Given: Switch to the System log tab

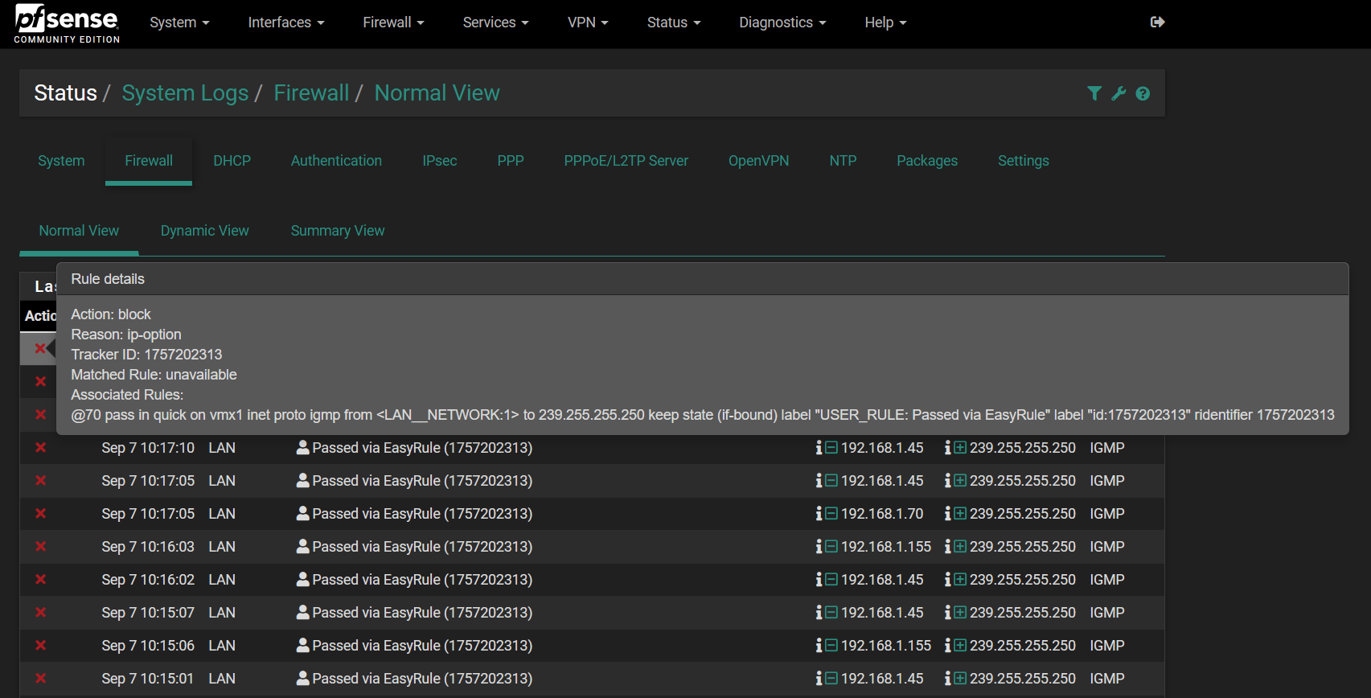Looking at the screenshot, I should [61, 161].
